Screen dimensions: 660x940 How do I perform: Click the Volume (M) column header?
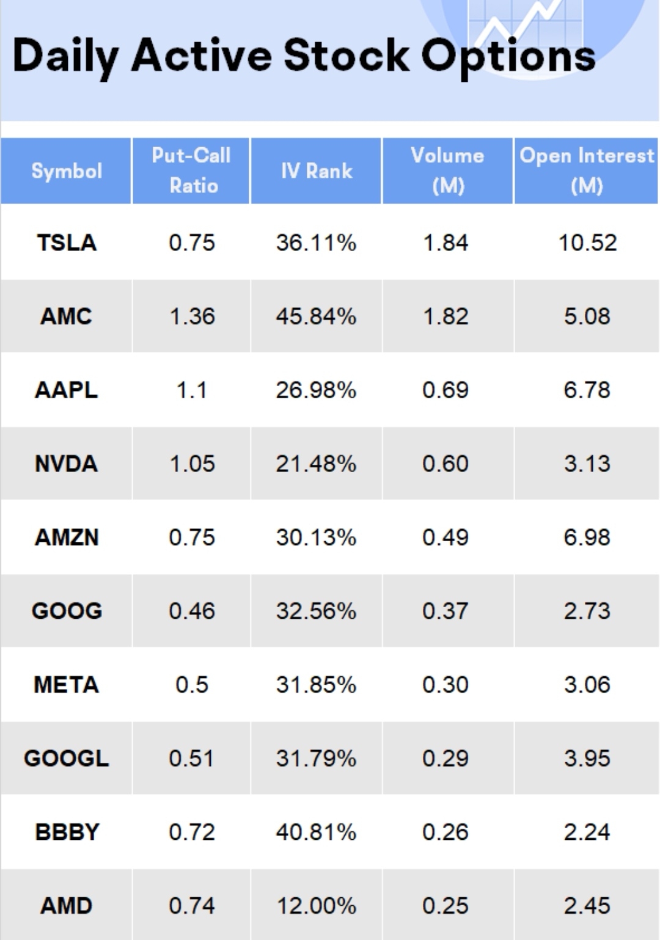[x=447, y=170]
